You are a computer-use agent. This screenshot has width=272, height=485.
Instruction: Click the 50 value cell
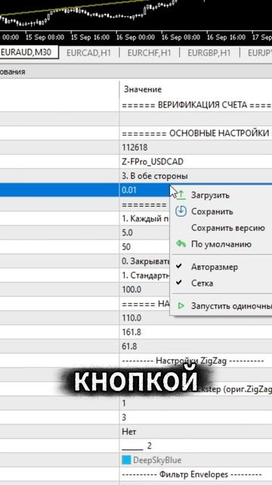pyautogui.click(x=145, y=247)
